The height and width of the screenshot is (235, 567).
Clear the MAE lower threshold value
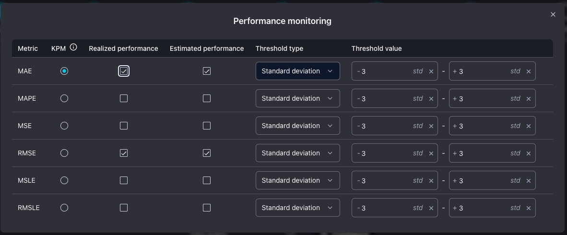[x=431, y=71]
